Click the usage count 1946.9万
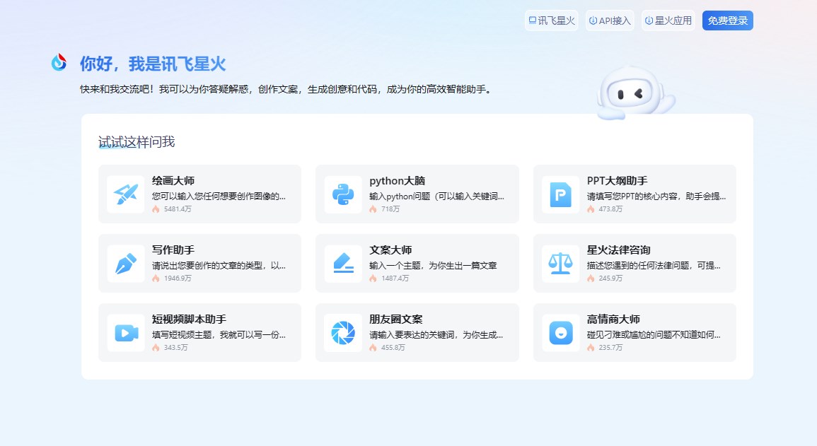 point(178,278)
